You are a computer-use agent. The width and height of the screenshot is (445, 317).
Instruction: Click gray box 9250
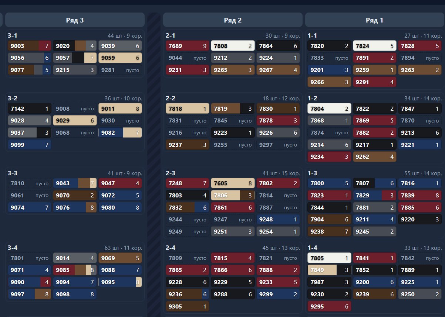point(420,294)
